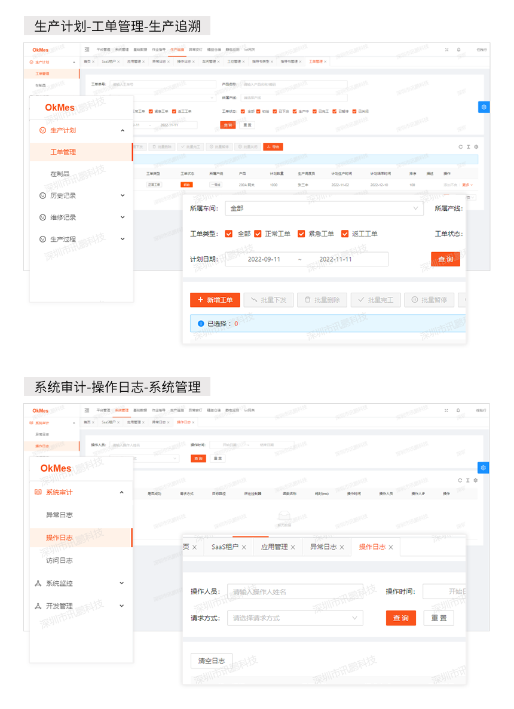Uncheck the 返工工单 checkbox
Image resolution: width=514 pixels, height=709 pixels.
click(x=345, y=233)
